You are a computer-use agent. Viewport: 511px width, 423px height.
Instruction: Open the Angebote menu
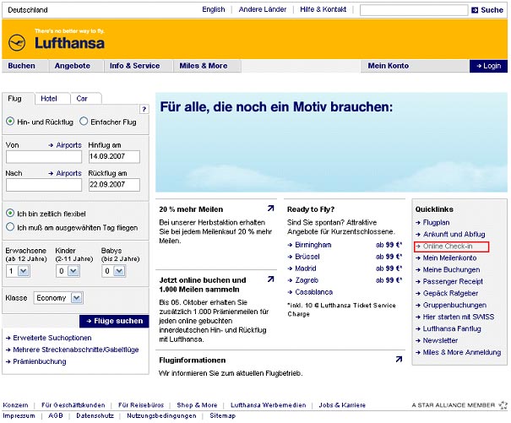(73, 66)
